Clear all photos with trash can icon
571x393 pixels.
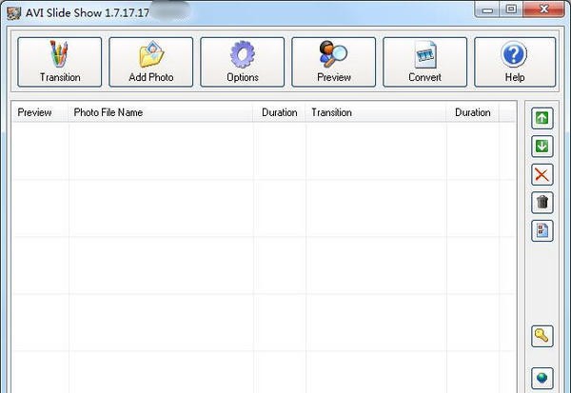coord(542,203)
